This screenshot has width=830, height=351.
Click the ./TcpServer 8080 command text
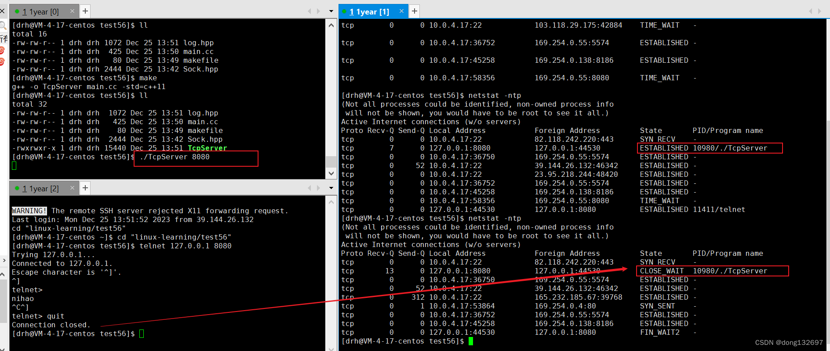click(x=174, y=157)
